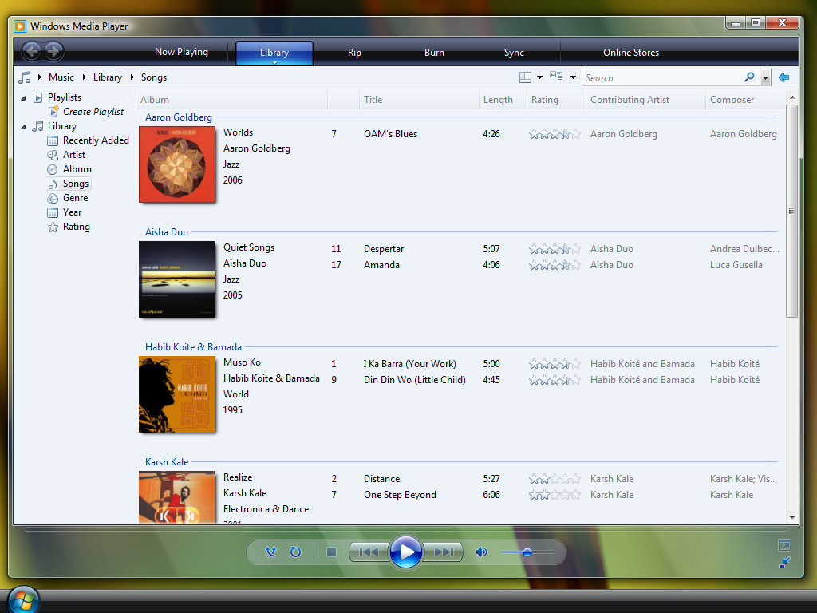The image size is (817, 613).
Task: Click the big Play button
Action: (x=405, y=552)
